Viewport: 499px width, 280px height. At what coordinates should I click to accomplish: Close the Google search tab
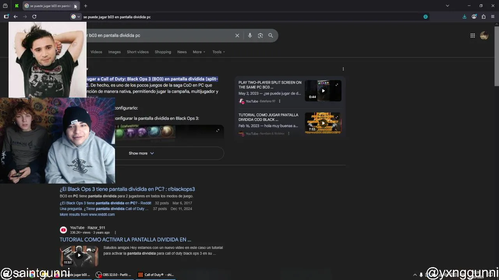[x=76, y=6]
